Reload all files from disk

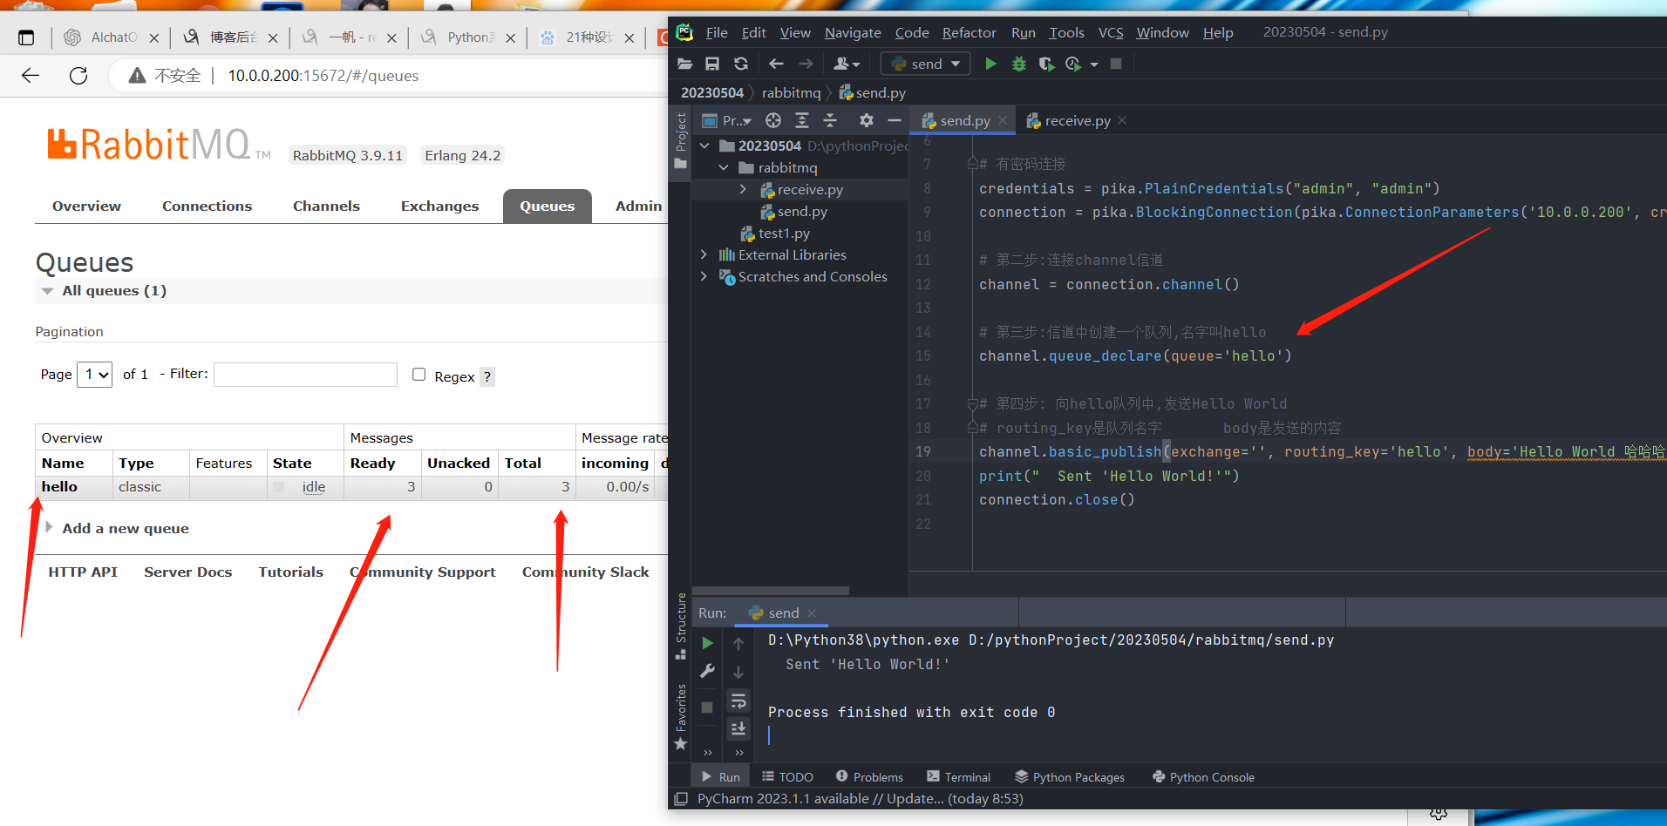tap(741, 64)
